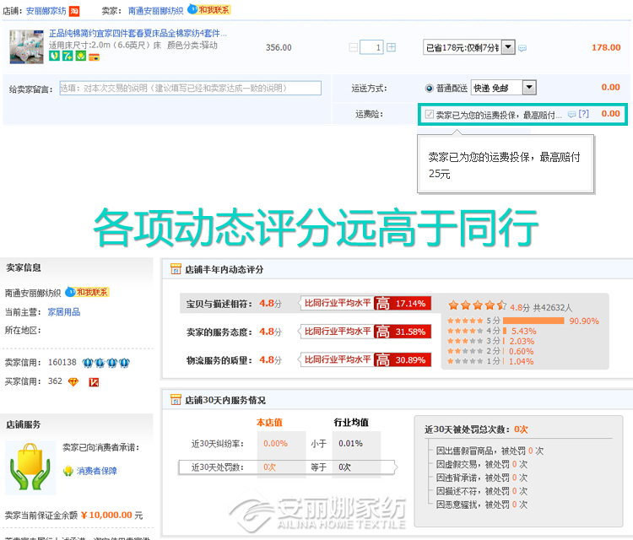Screen dimensions: 633x540
Task: Click the first green consumer-protection badge under the product
Action: [x=54, y=56]
